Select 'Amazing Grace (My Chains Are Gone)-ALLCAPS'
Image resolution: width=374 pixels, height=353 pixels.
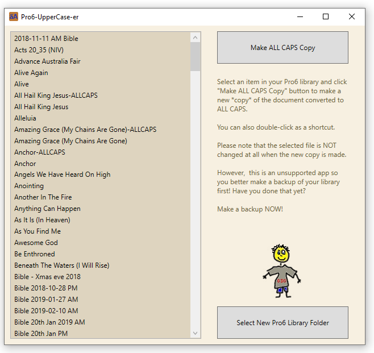click(101, 130)
